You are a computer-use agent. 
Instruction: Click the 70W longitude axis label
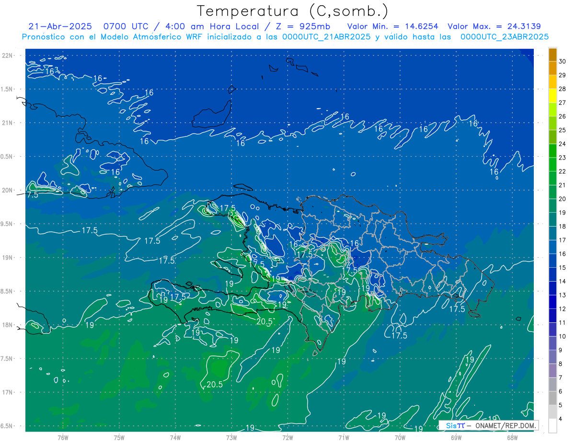[400, 437]
